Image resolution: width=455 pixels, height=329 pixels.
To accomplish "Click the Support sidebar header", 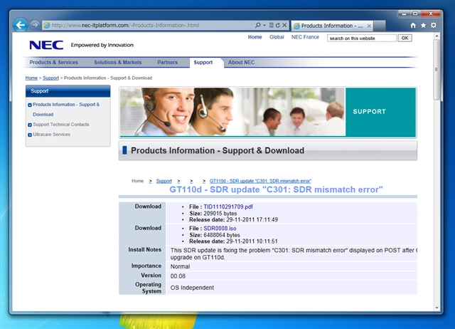I will click(68, 91).
